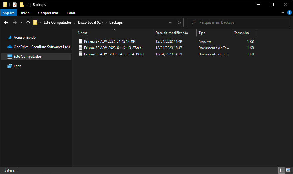The image size is (293, 174).
Task: Open the Help question mark icon
Action: pyautogui.click(x=289, y=13)
